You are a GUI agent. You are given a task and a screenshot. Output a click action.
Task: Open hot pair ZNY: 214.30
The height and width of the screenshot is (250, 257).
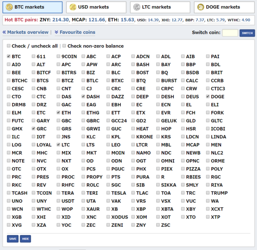[x=54, y=20]
